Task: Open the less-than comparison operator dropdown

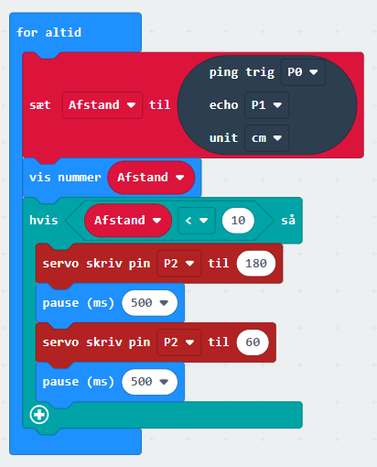Action: point(197,221)
